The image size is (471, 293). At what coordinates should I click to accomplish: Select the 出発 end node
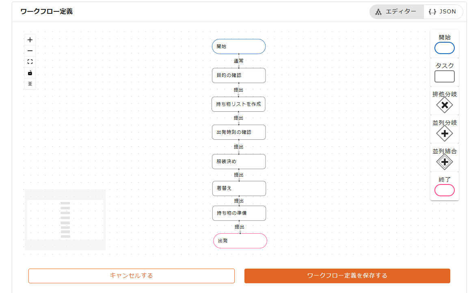tap(240, 241)
